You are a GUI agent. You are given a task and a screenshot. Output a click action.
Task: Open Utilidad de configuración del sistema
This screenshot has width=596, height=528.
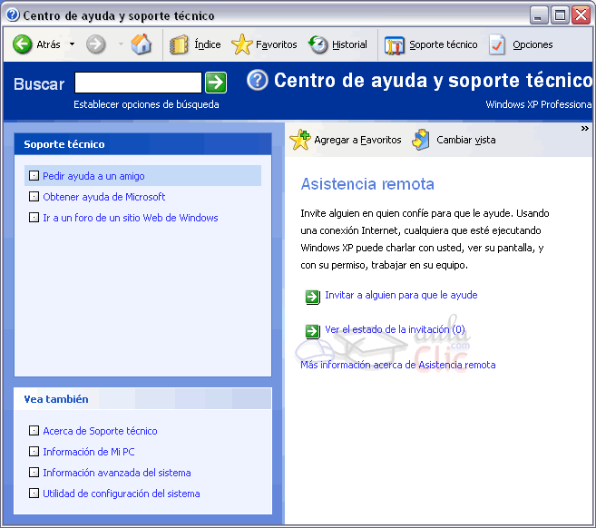(x=121, y=494)
